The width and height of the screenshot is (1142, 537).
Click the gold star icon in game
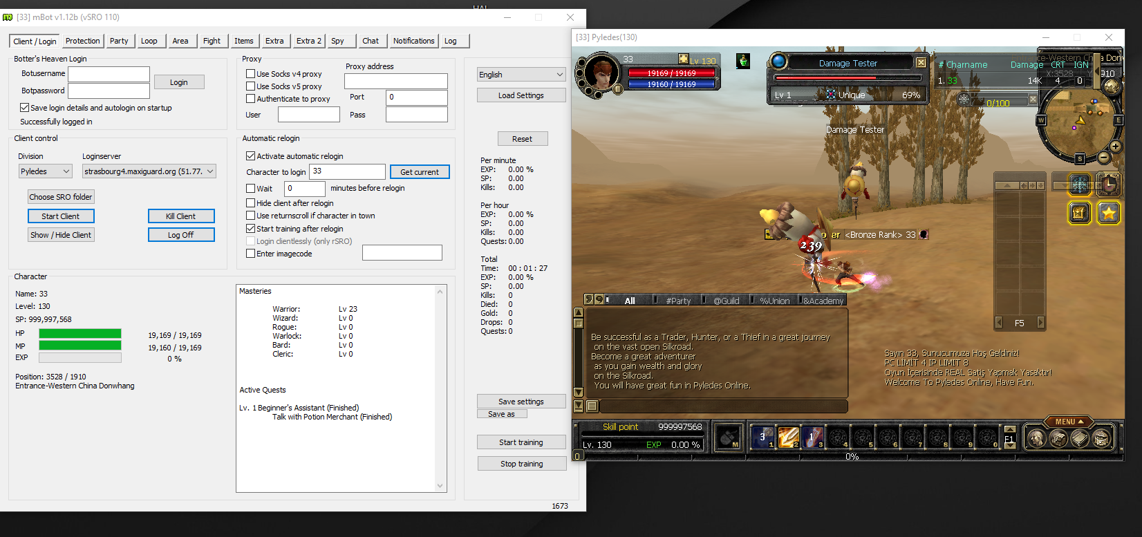tap(1109, 213)
